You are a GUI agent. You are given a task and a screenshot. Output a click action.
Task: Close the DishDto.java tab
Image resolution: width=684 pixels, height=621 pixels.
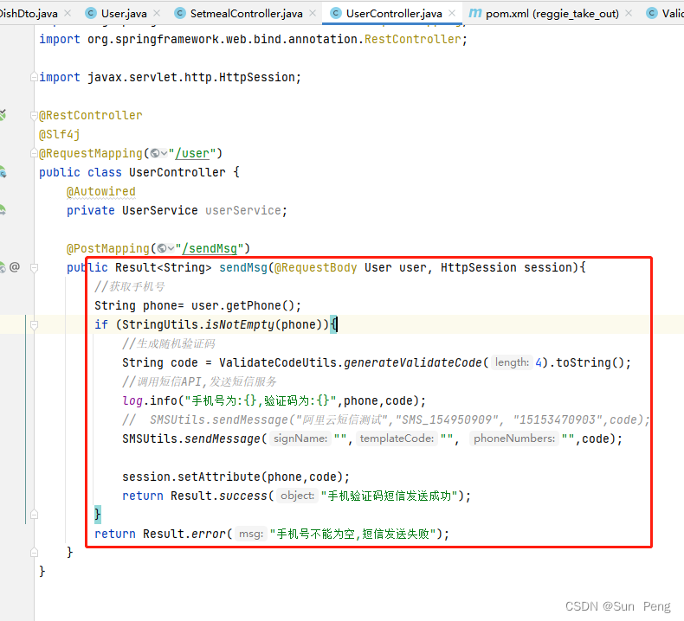(x=68, y=14)
